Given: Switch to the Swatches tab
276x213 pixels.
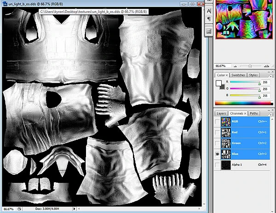Looking at the screenshot, I should pos(238,75).
